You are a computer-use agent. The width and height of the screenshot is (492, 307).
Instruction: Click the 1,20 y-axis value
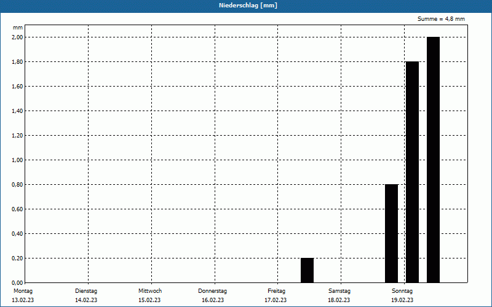(17, 136)
